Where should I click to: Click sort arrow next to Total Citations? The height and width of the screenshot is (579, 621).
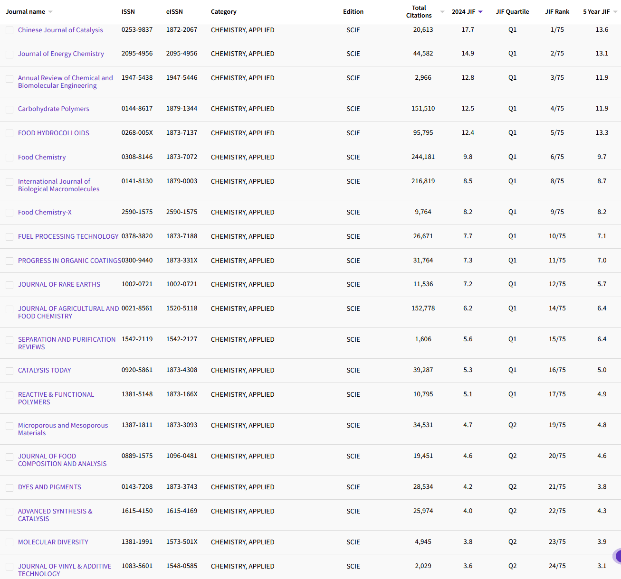coord(442,12)
